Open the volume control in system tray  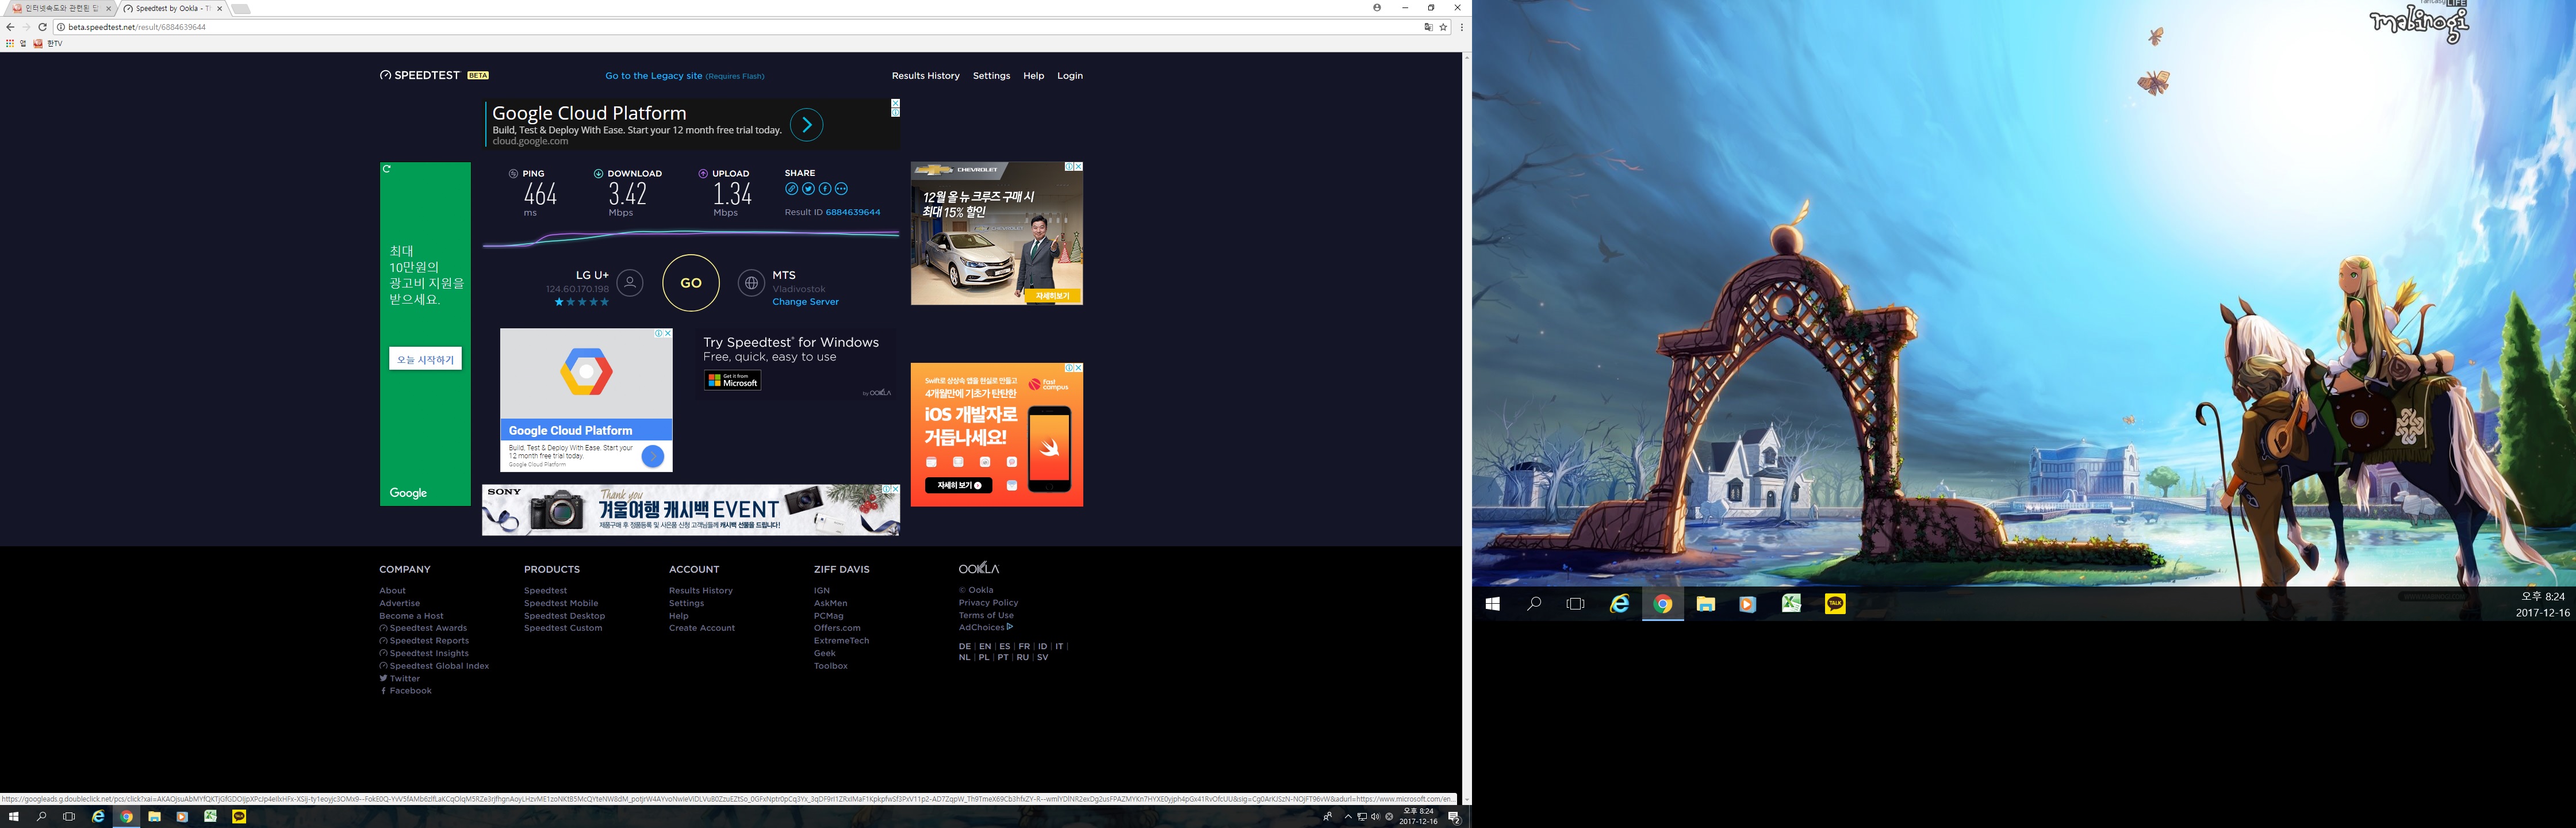pyautogui.click(x=1375, y=817)
